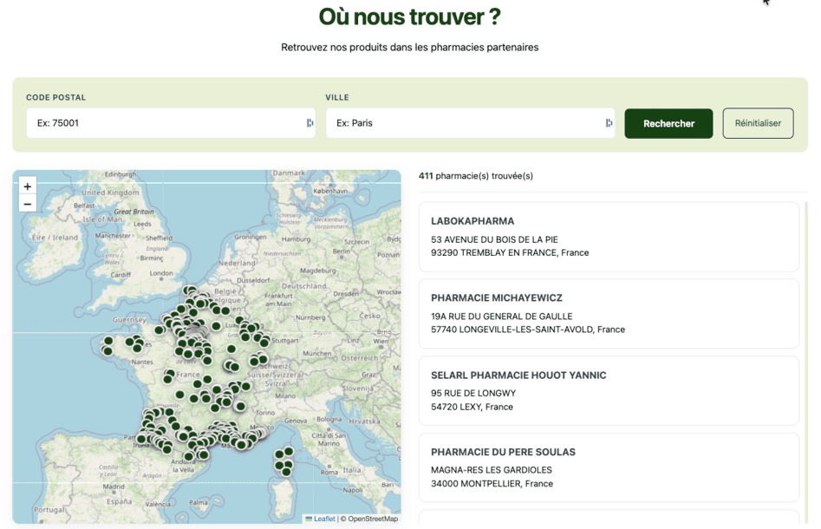Click address 53 AVENUE DU BOIS DE LA PIE

point(494,239)
